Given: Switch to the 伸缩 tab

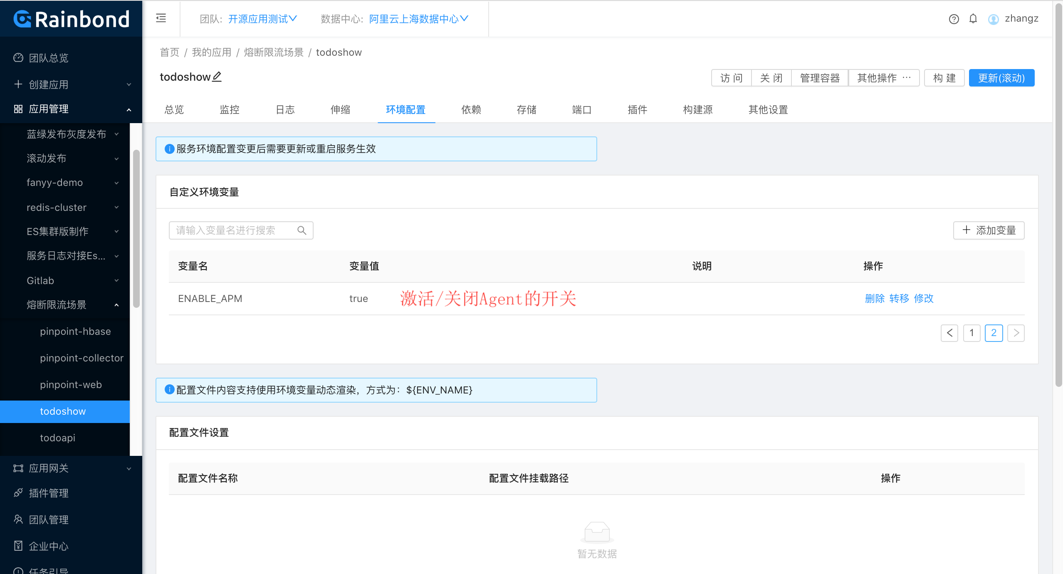Looking at the screenshot, I should (x=340, y=110).
